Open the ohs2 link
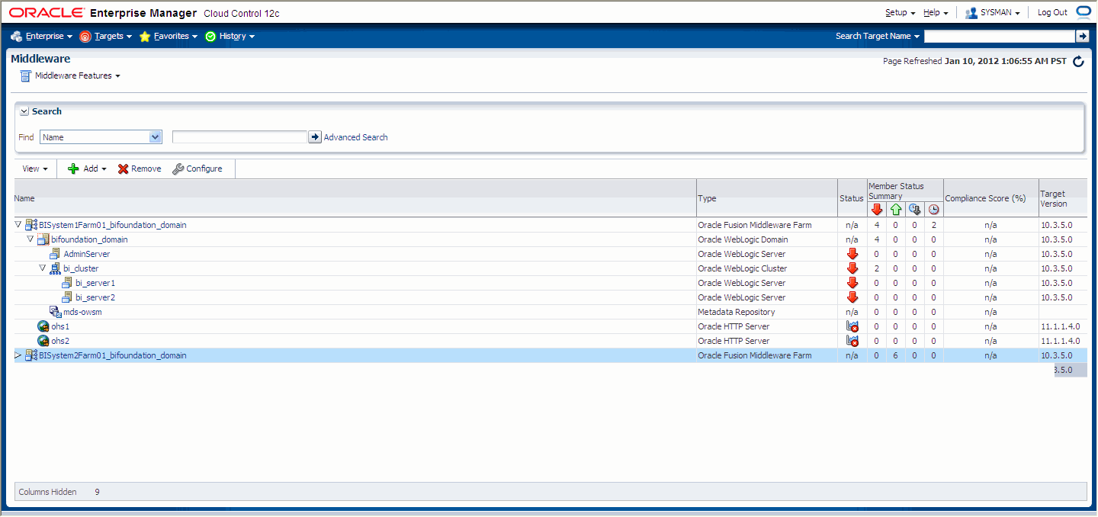 [60, 341]
